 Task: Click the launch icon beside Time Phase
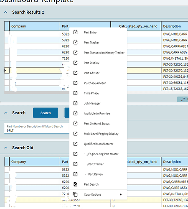[x=75, y=93]
